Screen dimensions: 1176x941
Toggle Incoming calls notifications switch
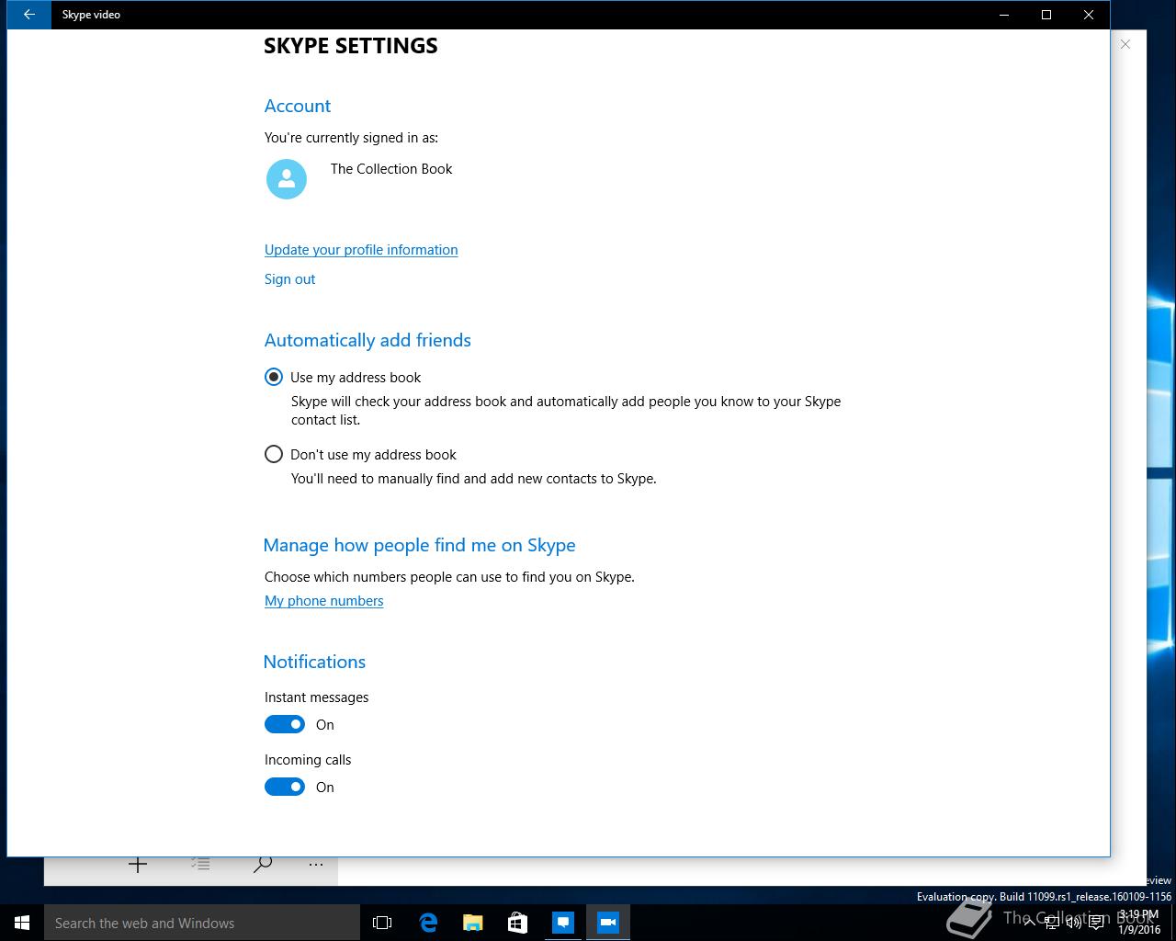coord(285,787)
